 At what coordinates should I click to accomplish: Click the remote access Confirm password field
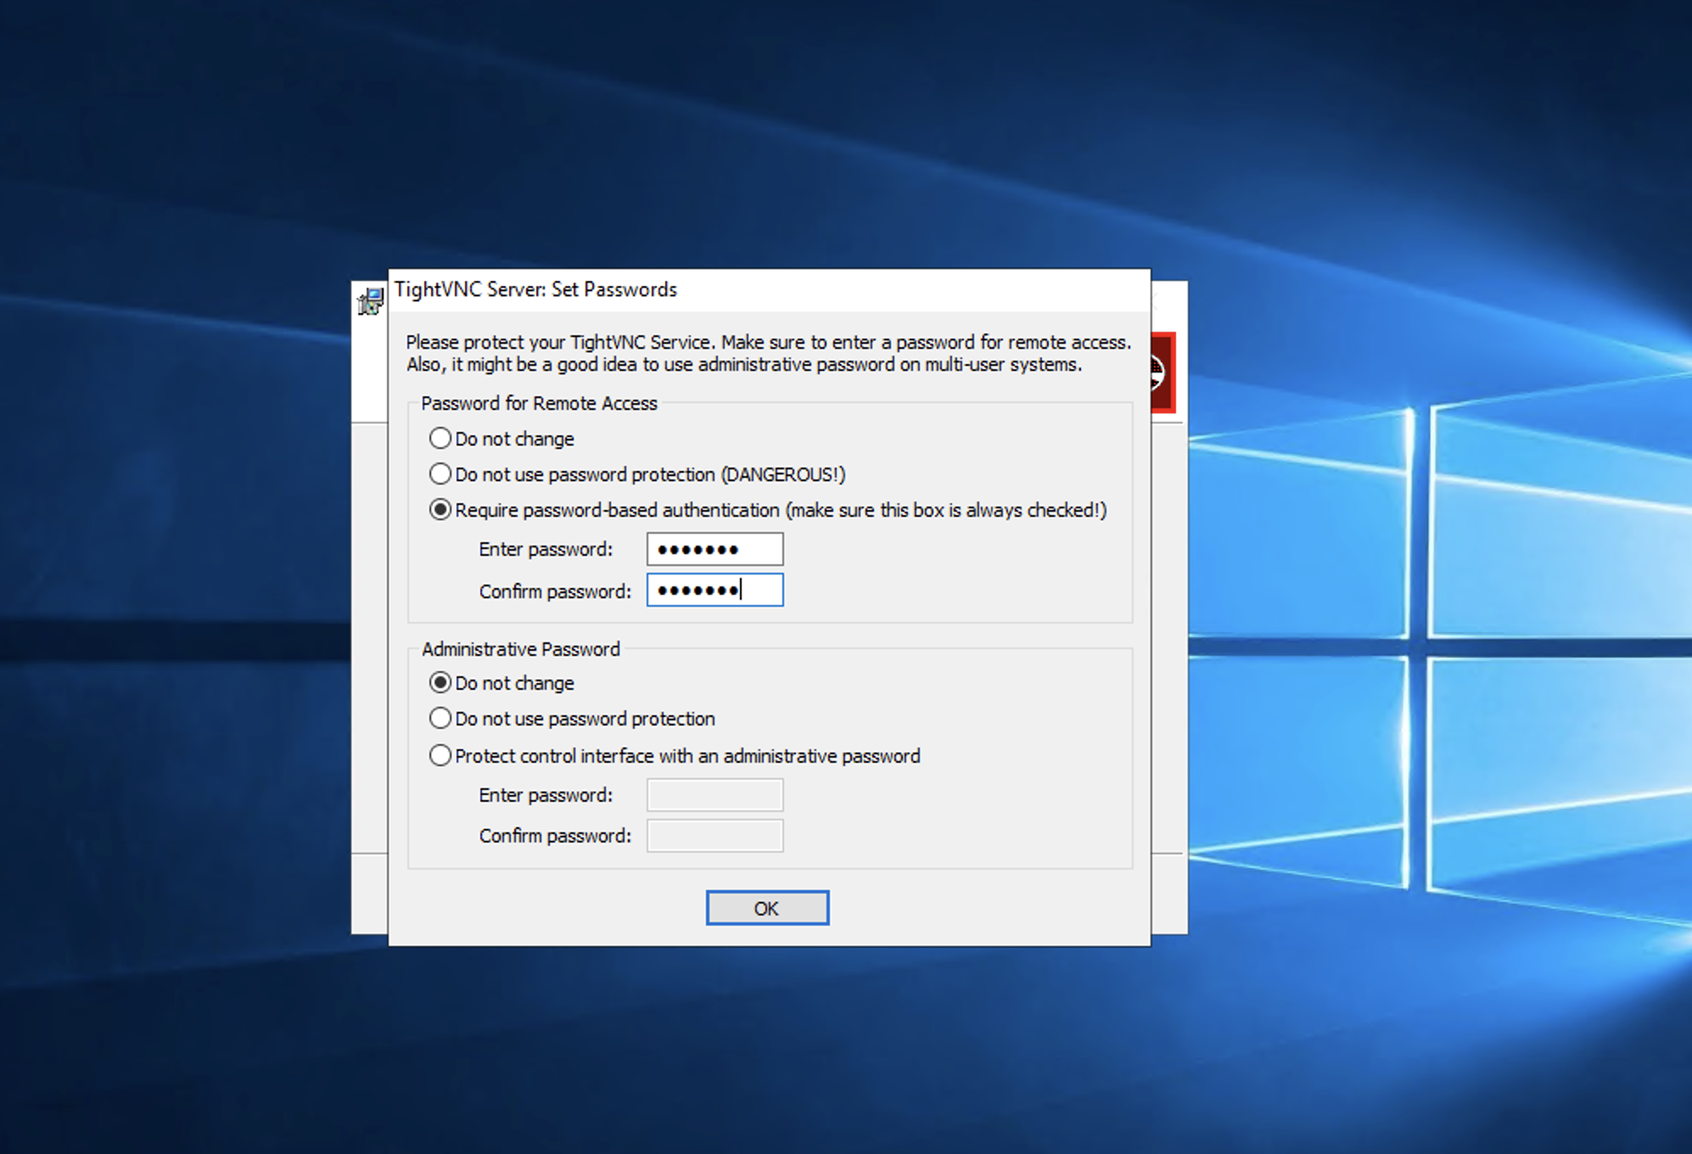coord(714,590)
